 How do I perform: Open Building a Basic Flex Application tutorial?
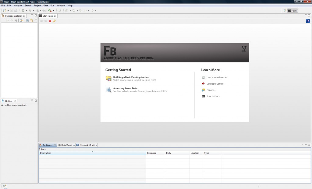[x=131, y=77]
